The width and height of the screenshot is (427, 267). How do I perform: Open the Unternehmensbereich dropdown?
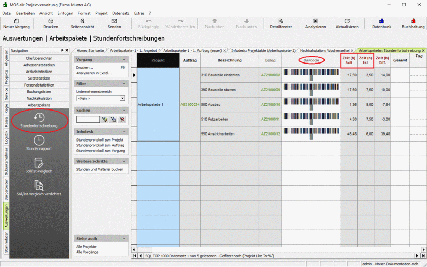[123, 98]
